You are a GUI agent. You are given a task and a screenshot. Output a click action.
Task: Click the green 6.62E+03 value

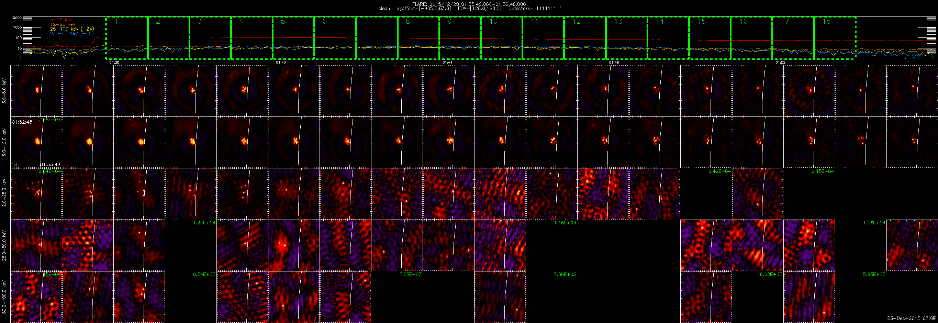771,274
